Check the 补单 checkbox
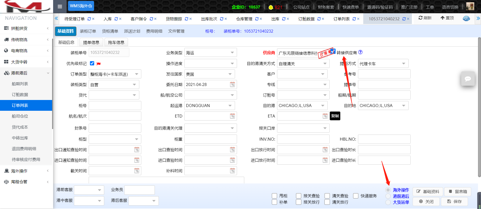Viewport: 481px width, 209px height. [275, 202]
